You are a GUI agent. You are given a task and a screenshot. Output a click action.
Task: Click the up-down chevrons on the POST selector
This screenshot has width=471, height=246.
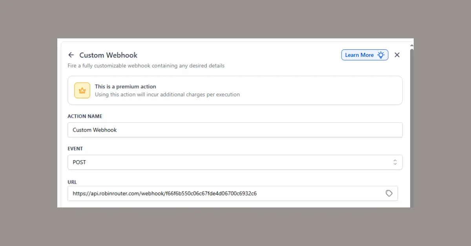395,162
